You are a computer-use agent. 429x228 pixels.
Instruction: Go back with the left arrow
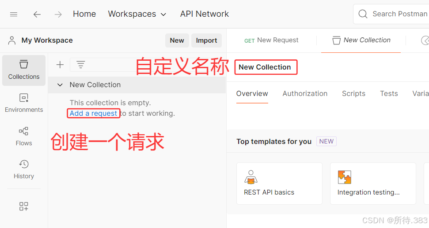(x=37, y=14)
